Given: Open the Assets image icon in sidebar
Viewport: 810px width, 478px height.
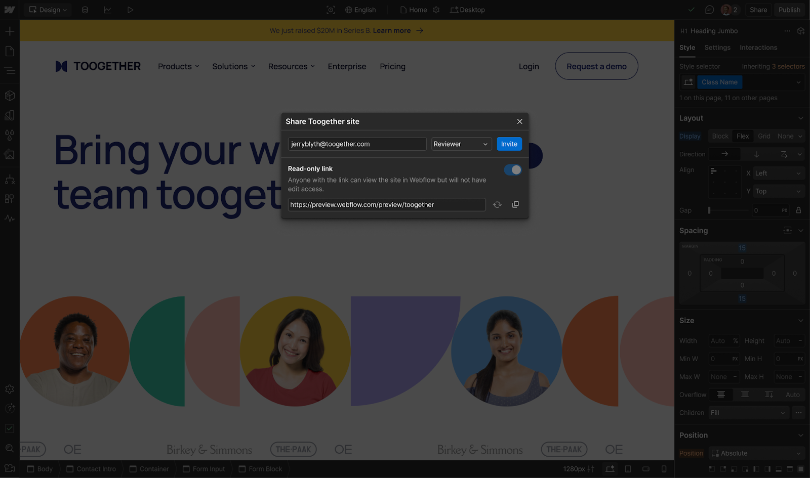Looking at the screenshot, I should pos(10,155).
